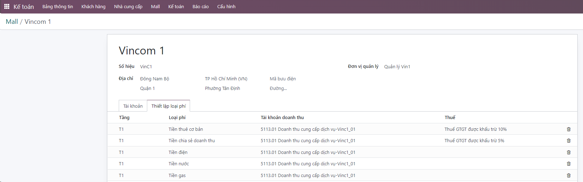This screenshot has height=182, width=583.
Task: Open the Quận 1 district field
Action: click(x=147, y=88)
